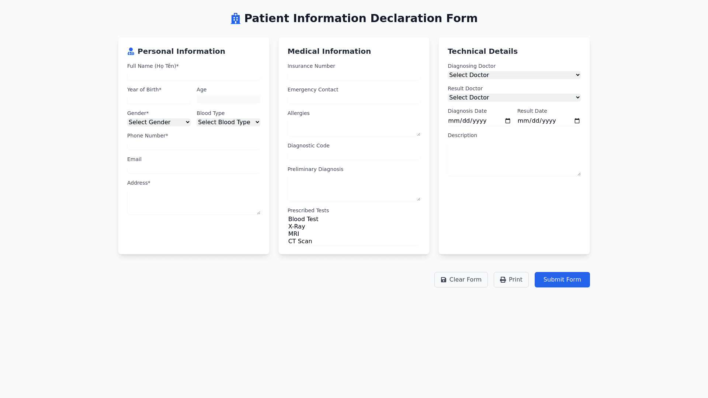Focus the Full Name input field
This screenshot has height=398, width=708.
194,76
